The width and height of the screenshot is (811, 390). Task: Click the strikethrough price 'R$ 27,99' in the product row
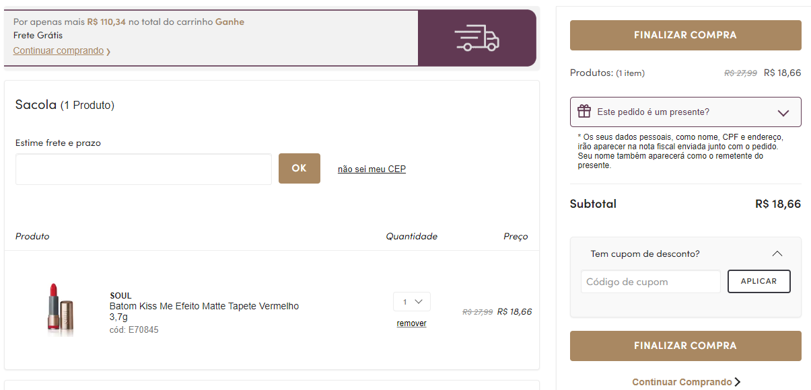click(x=477, y=312)
